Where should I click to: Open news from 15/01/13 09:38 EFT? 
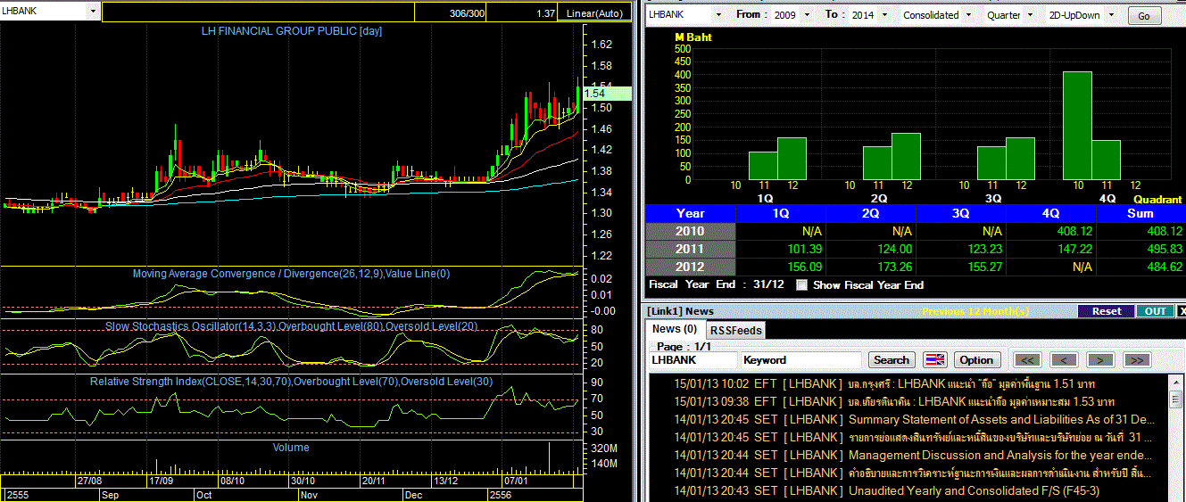(x=909, y=401)
